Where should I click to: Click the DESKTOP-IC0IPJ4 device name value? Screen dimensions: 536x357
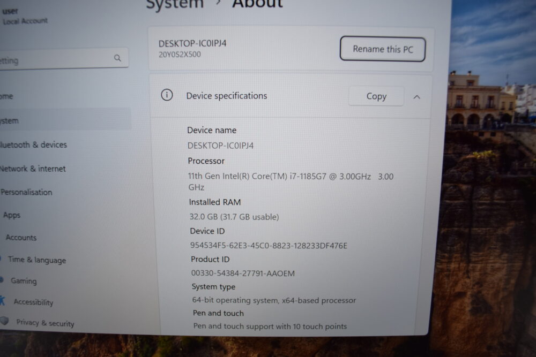pyautogui.click(x=220, y=146)
